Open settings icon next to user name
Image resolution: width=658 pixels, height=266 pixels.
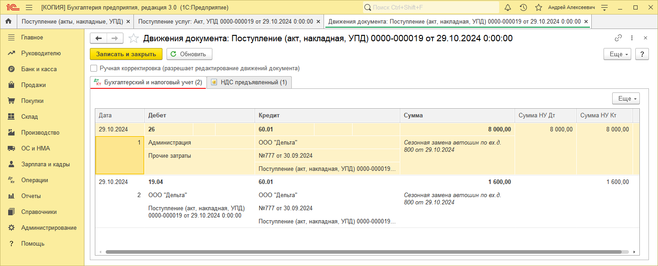pyautogui.click(x=604, y=8)
